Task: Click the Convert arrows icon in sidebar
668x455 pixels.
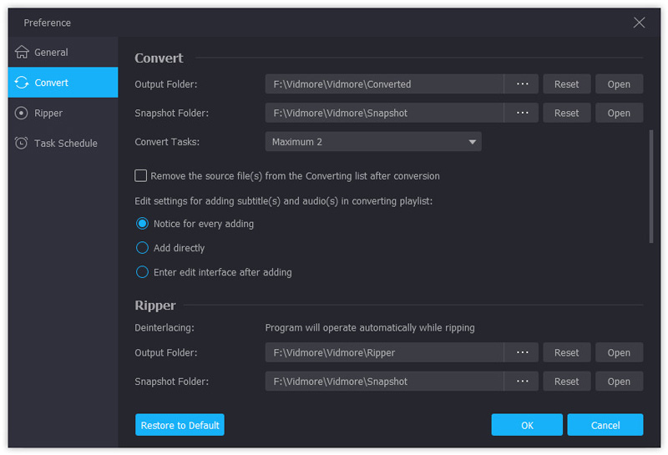Action: [22, 83]
